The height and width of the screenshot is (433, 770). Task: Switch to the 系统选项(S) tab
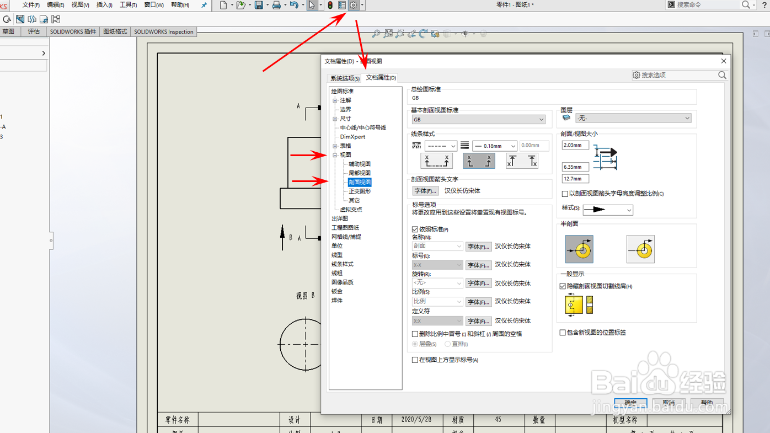pyautogui.click(x=344, y=78)
